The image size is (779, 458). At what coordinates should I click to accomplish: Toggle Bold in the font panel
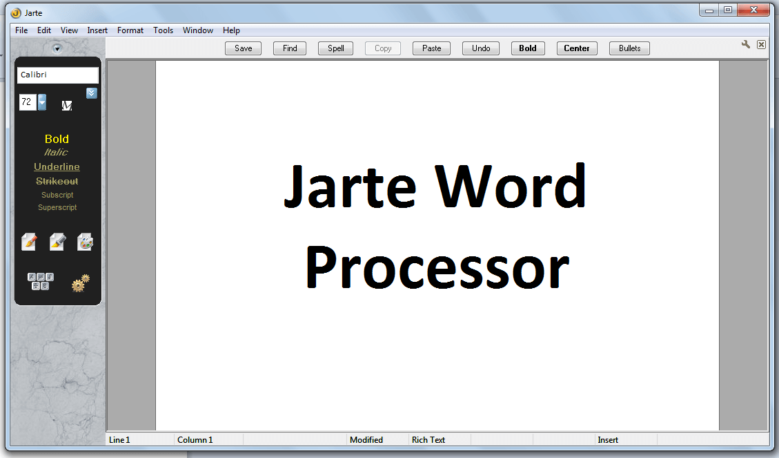[x=57, y=139]
